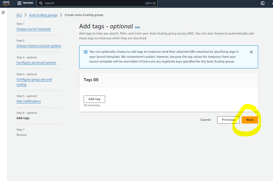Open CloudShell terminal icon

click(x=263, y=3)
